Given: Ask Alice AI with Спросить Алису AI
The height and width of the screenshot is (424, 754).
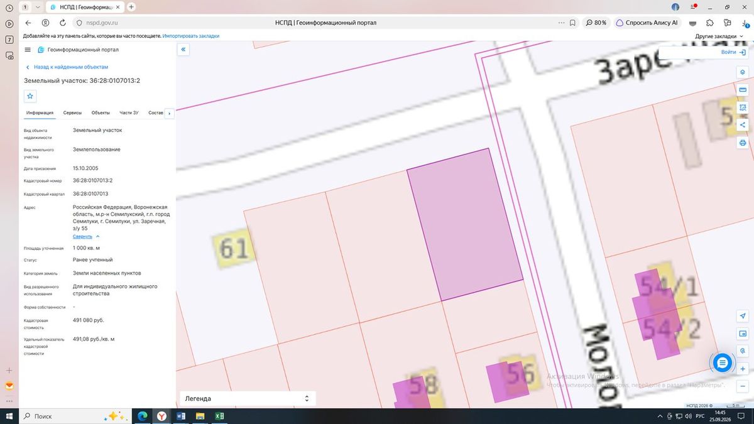Looking at the screenshot, I should 647,23.
